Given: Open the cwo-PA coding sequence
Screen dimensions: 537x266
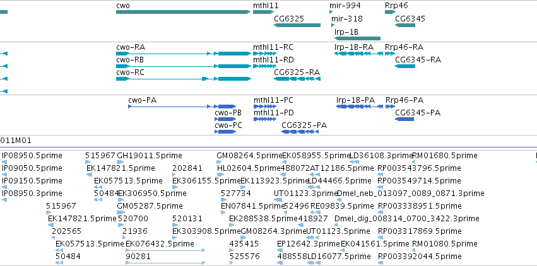Looking at the screenshot, I should 182,107.
